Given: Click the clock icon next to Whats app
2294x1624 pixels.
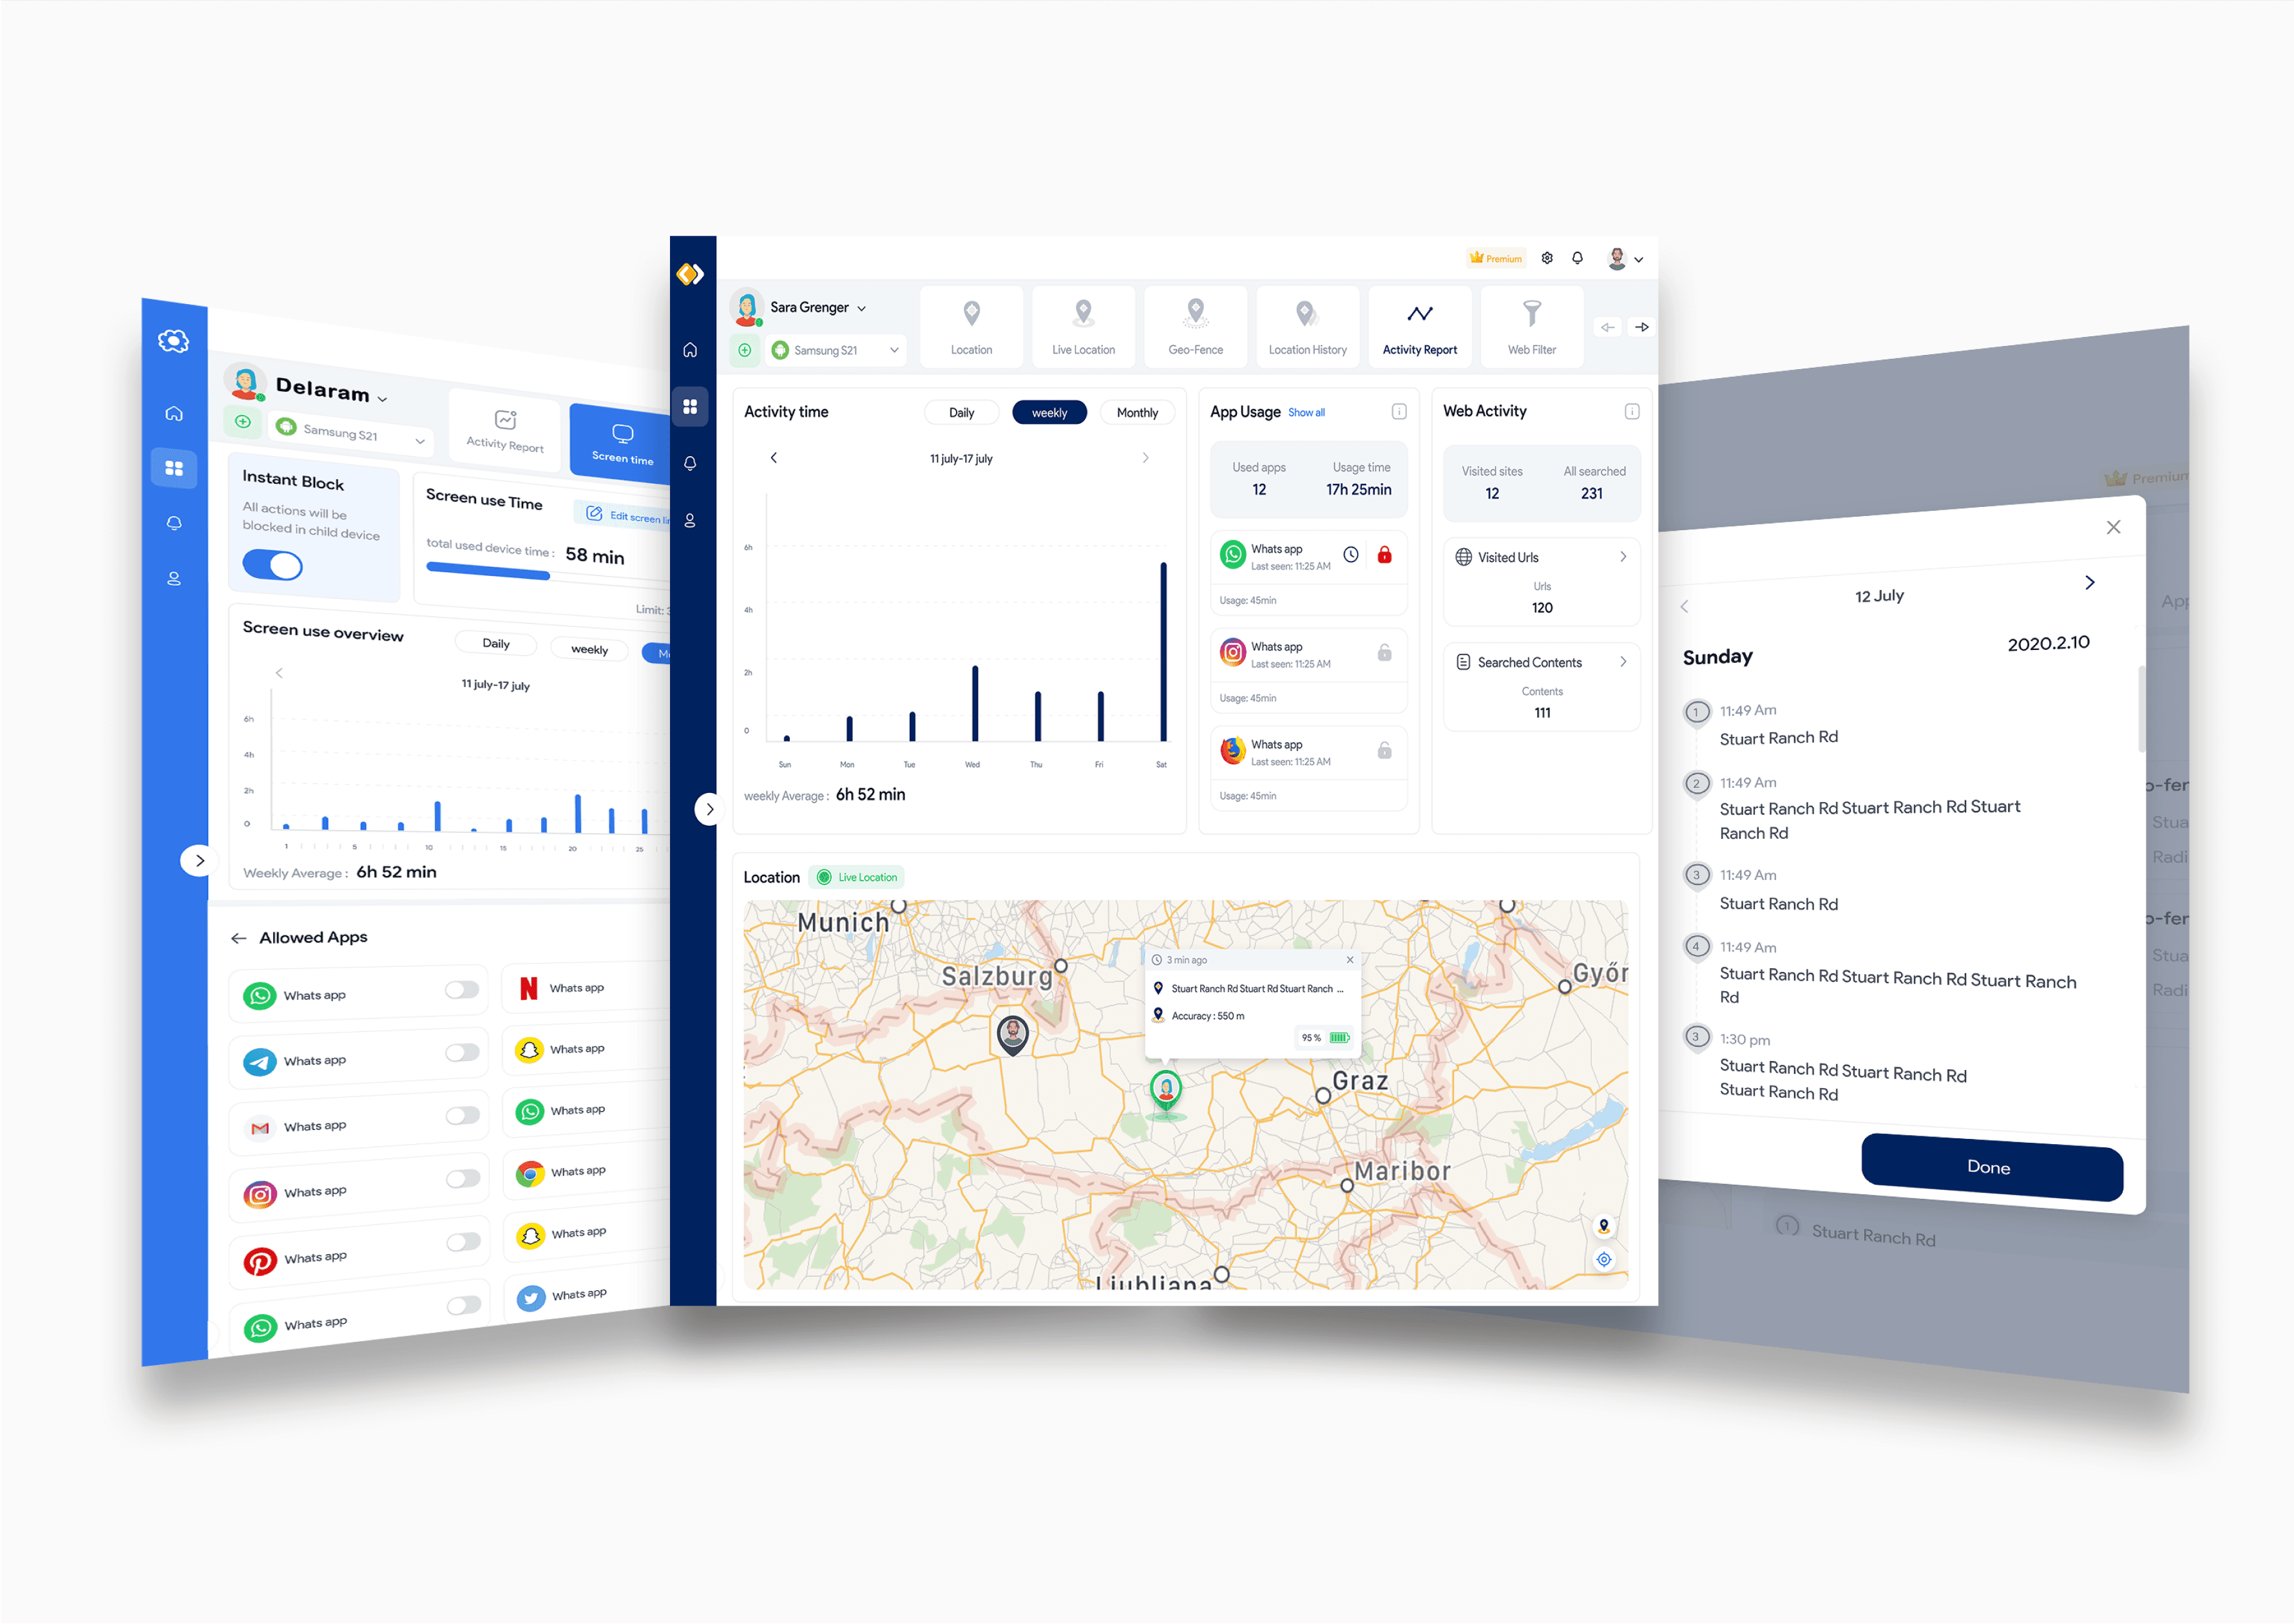Looking at the screenshot, I should pyautogui.click(x=1350, y=555).
